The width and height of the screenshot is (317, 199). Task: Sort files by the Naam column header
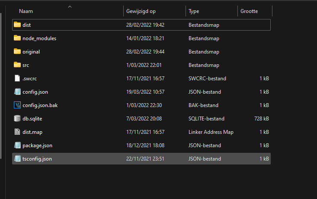pyautogui.click(x=26, y=11)
